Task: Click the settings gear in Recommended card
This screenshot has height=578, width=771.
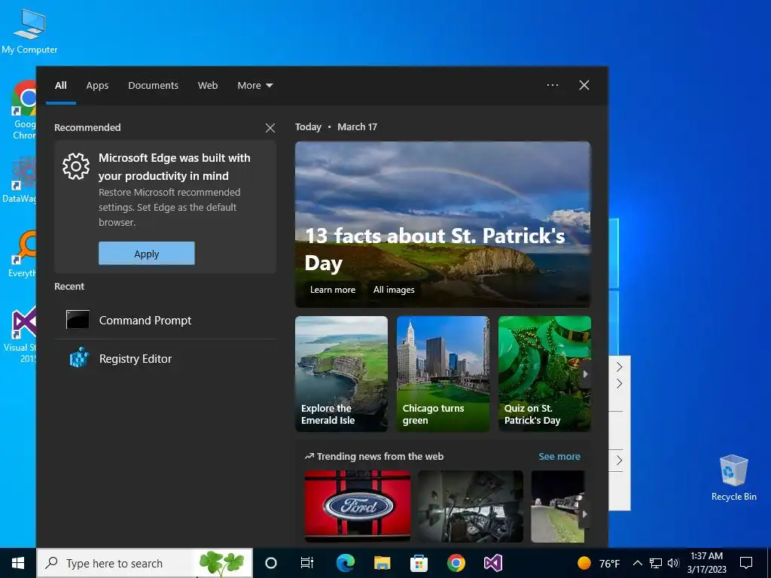Action: 76,166
